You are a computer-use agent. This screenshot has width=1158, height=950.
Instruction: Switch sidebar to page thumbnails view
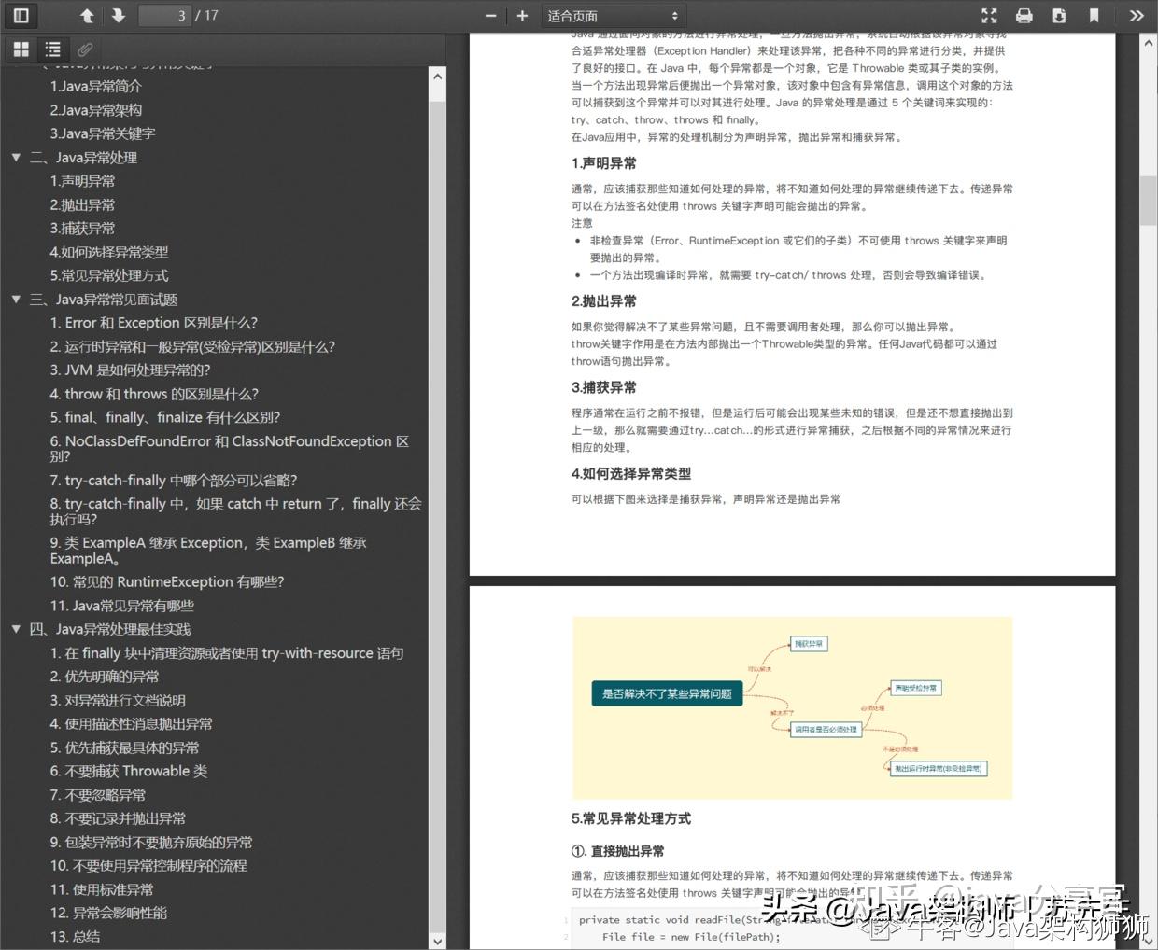(x=20, y=49)
